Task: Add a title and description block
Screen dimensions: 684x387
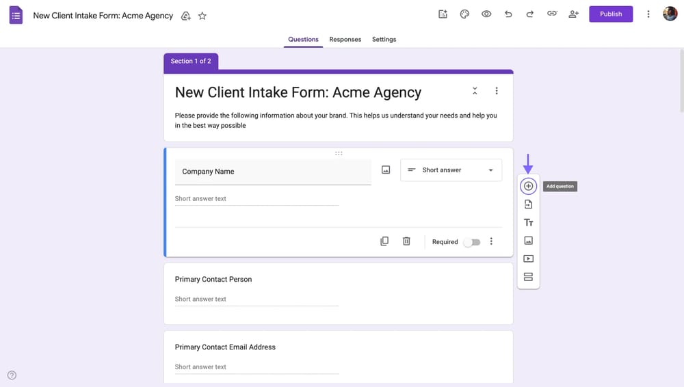Action: point(528,223)
